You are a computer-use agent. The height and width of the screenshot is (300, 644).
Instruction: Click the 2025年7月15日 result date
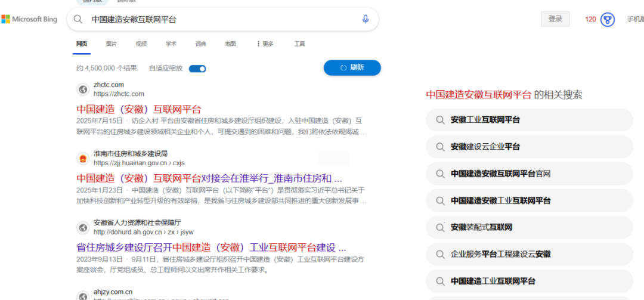(100, 121)
